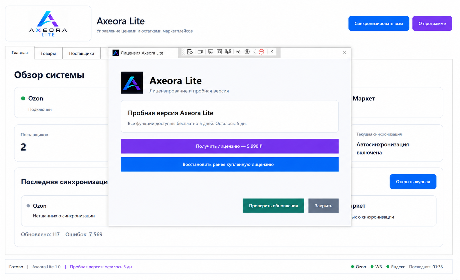Click Последняя: 01:33 in status bar
Image resolution: width=460 pixels, height=280 pixels.
pos(426,267)
